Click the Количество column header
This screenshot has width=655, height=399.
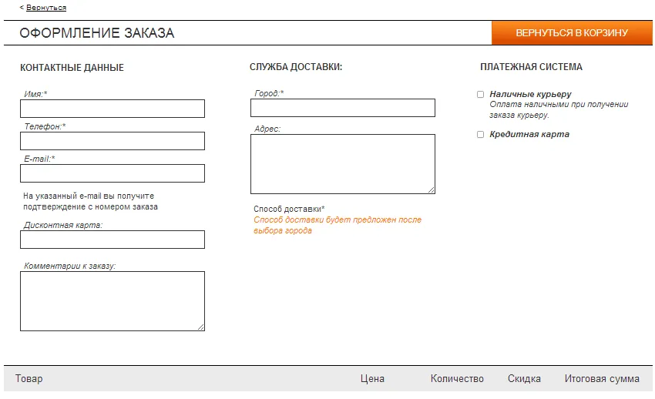[x=457, y=378]
